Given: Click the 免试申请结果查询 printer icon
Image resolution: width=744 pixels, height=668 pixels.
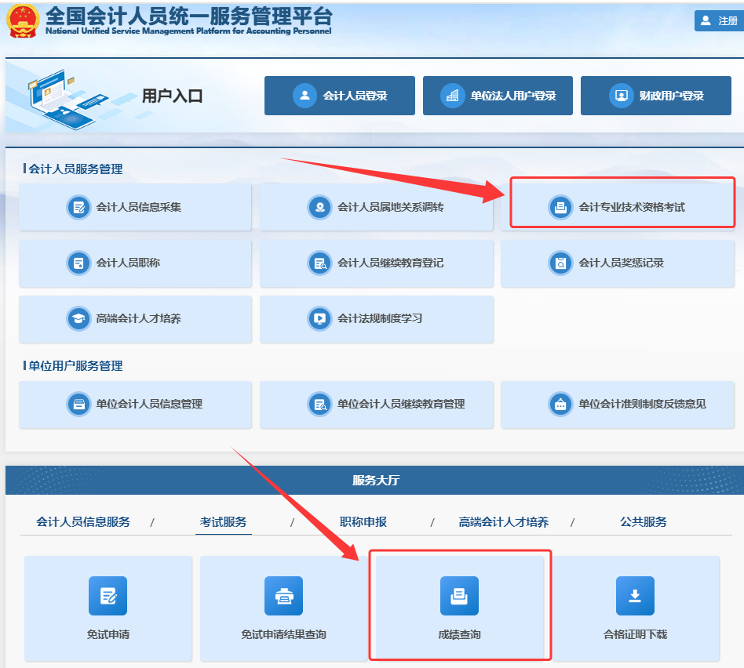Looking at the screenshot, I should 283,608.
